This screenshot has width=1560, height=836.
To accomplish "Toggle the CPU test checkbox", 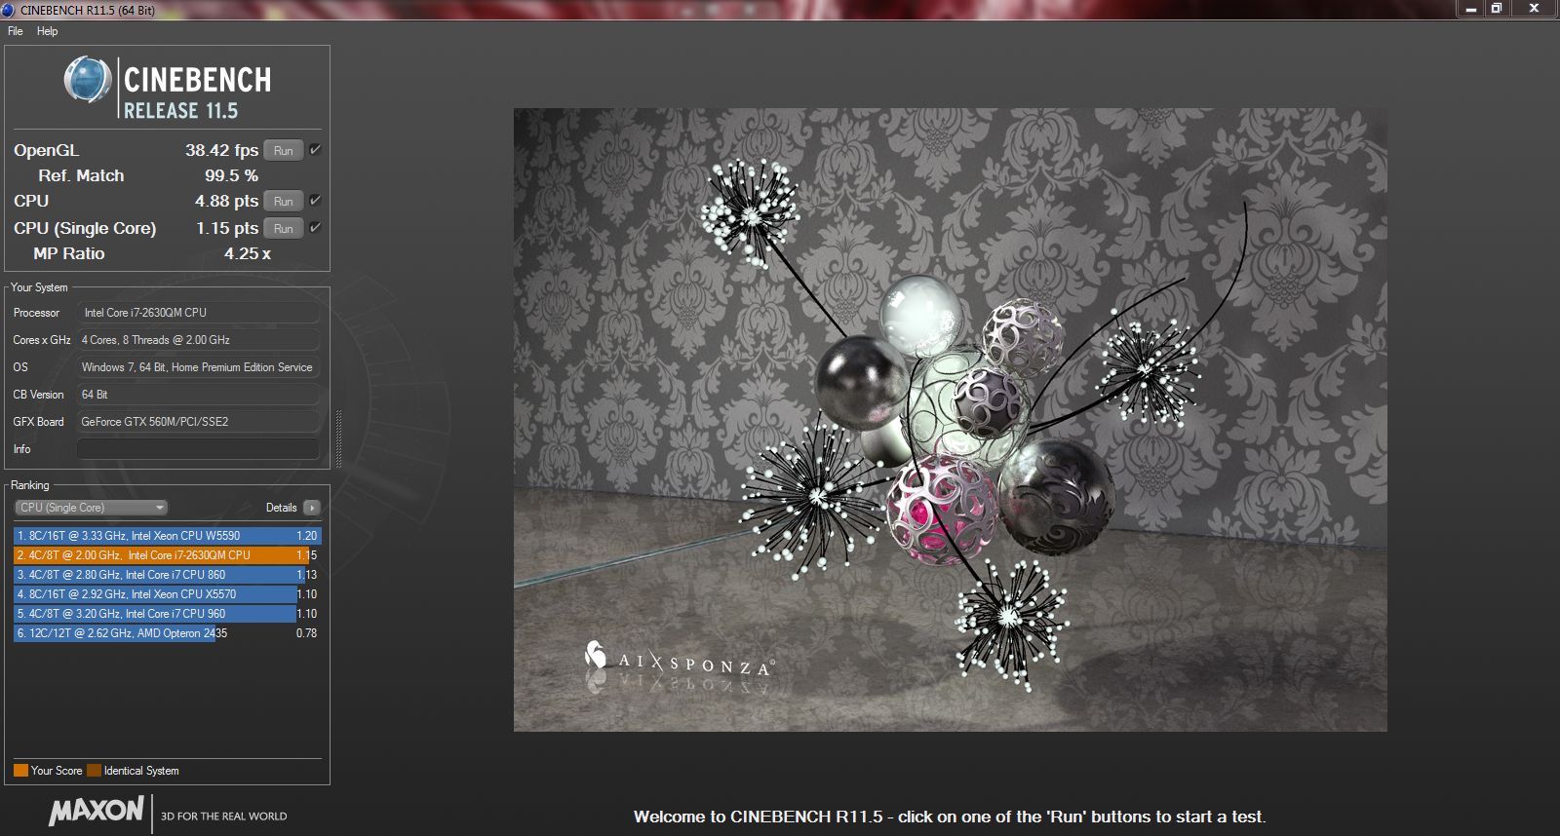I will click(x=315, y=201).
